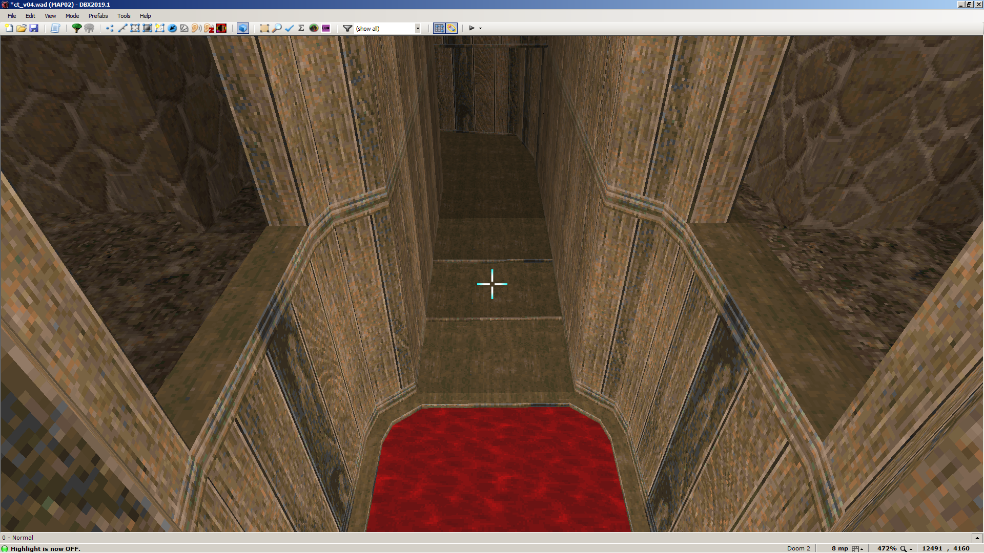The width and height of the screenshot is (984, 553).
Task: Open the Prefabs menu
Action: [x=98, y=16]
